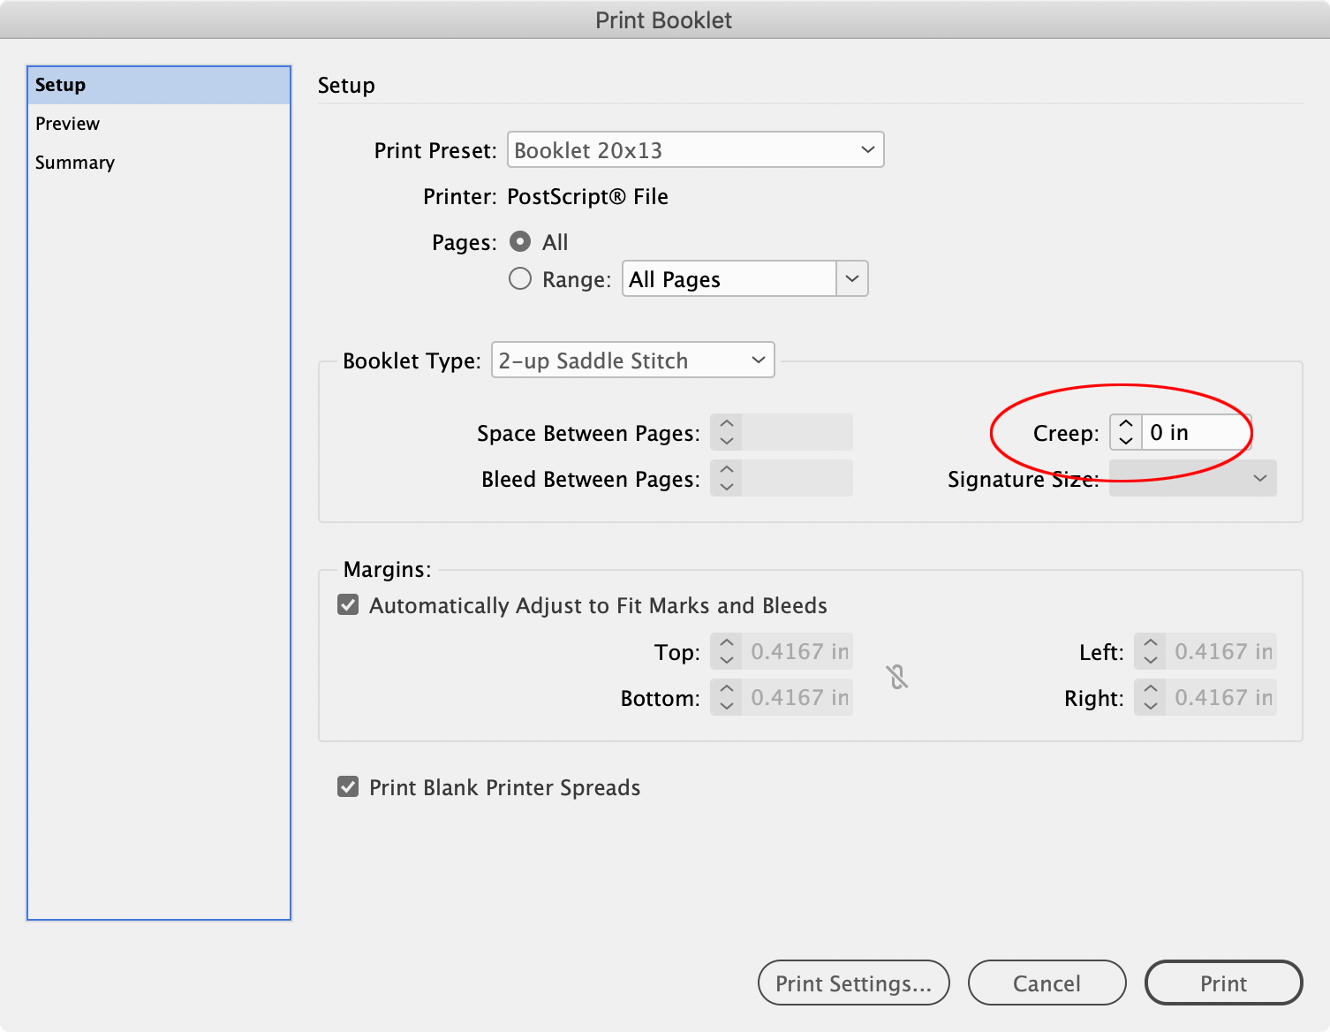
Task: Select the All pages radio button
Action: 520,241
